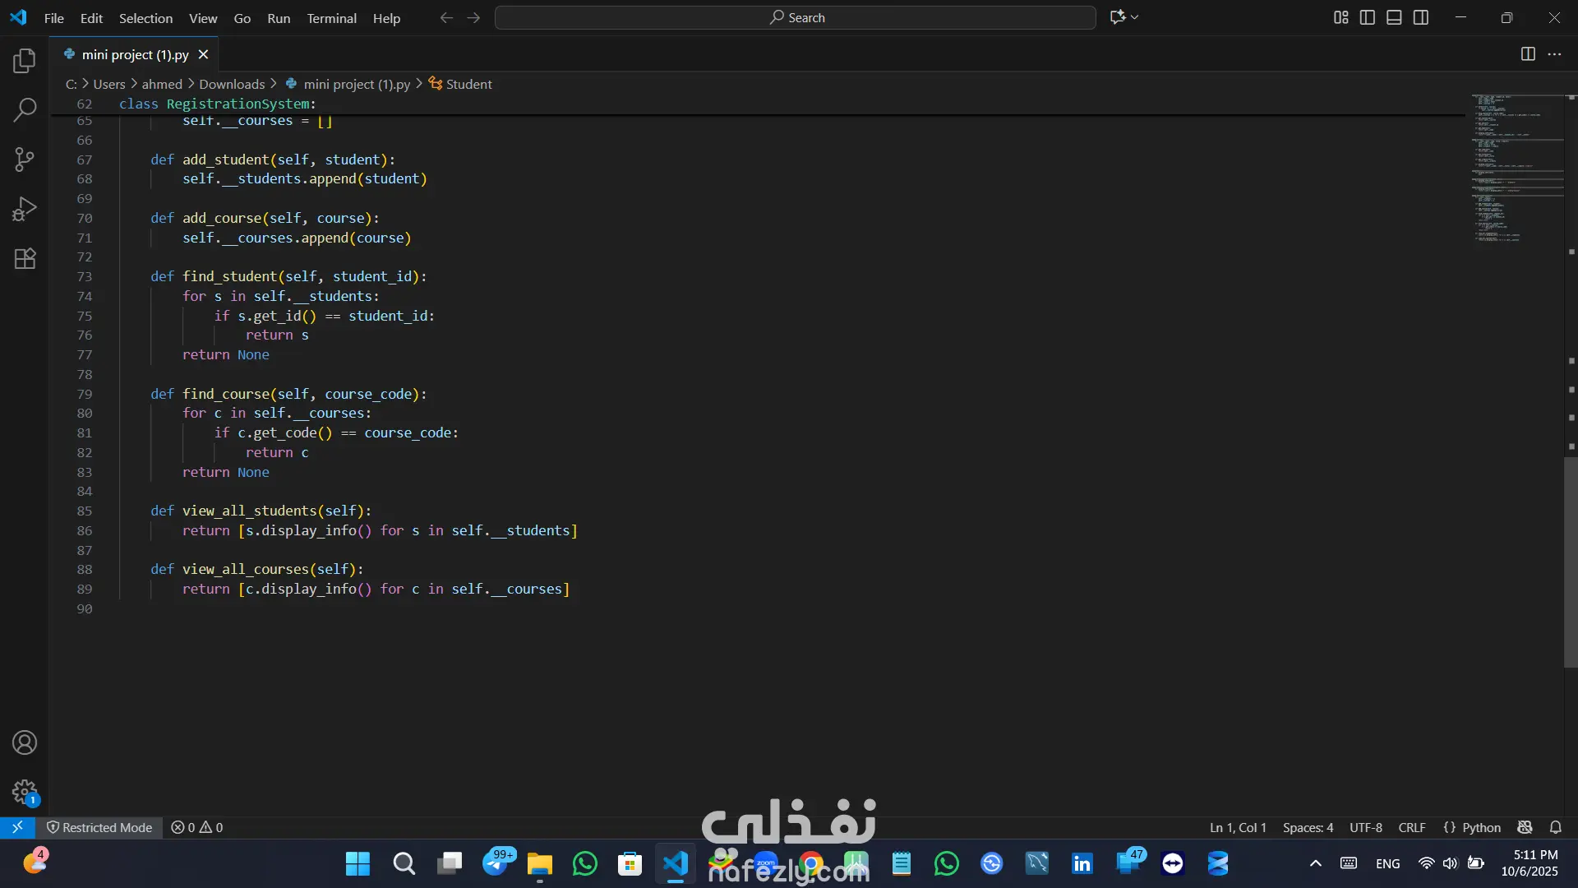Open the Selection menu
The image size is (1578, 888).
point(145,18)
